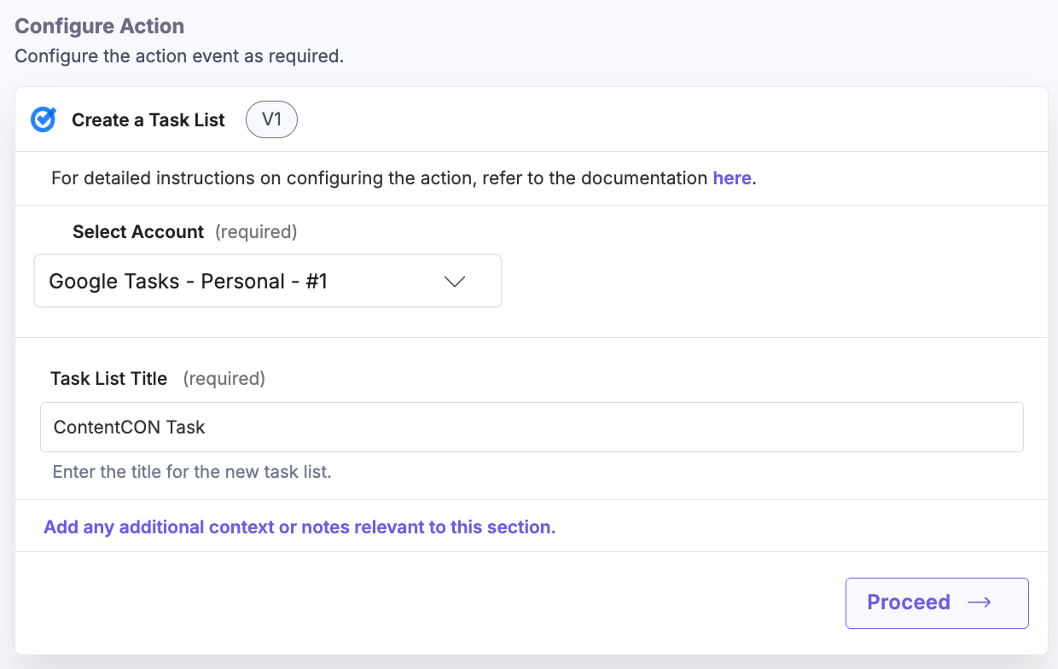Click the 'Select Account' label
This screenshot has height=669, width=1058.
tap(138, 232)
